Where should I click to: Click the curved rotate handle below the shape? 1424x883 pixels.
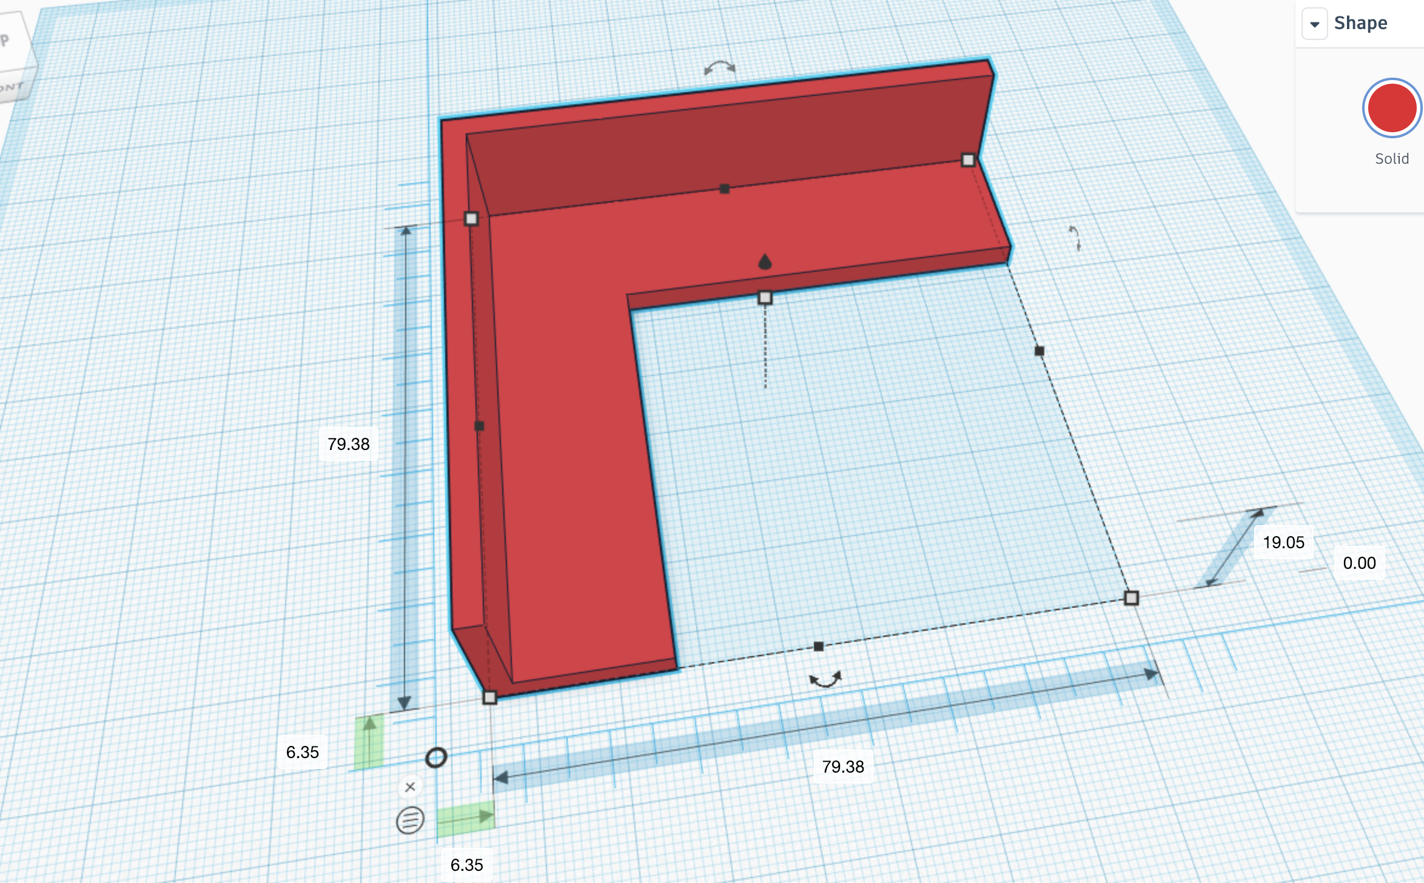click(x=825, y=679)
